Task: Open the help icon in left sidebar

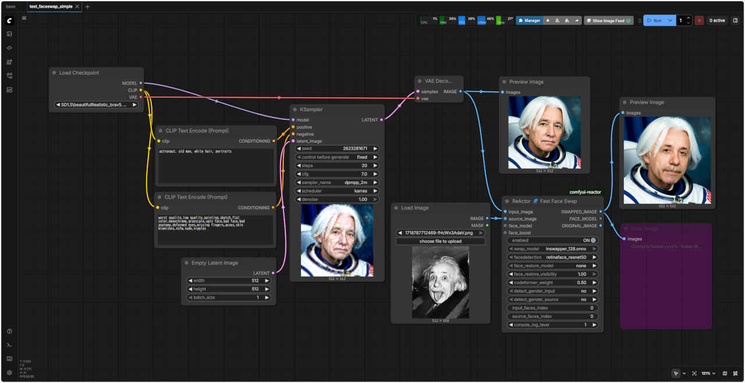Action: pos(9,331)
